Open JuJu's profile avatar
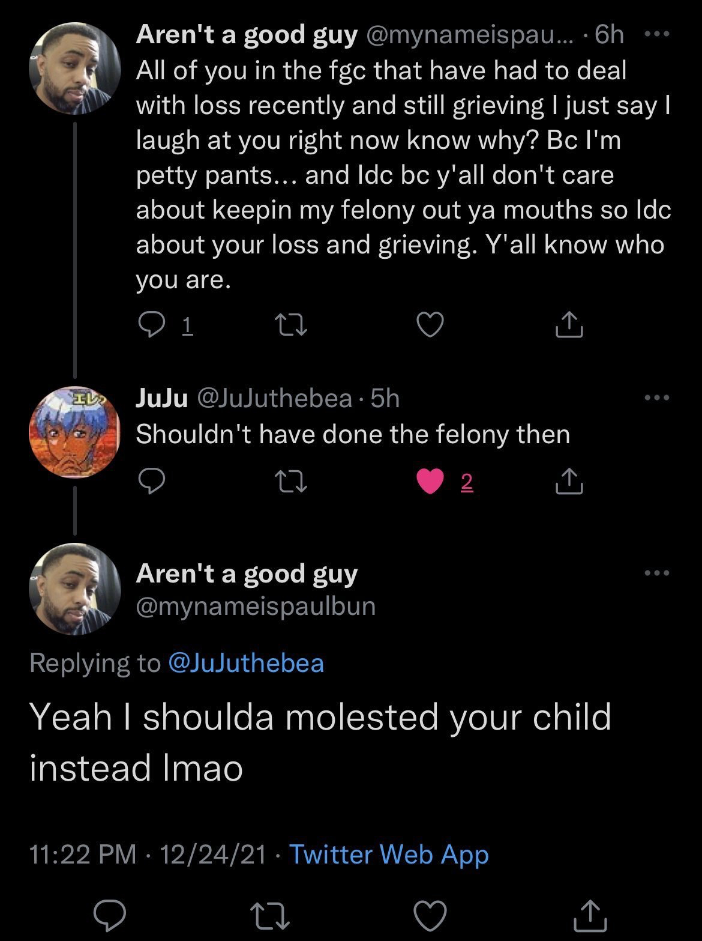The image size is (702, 941). (x=74, y=432)
